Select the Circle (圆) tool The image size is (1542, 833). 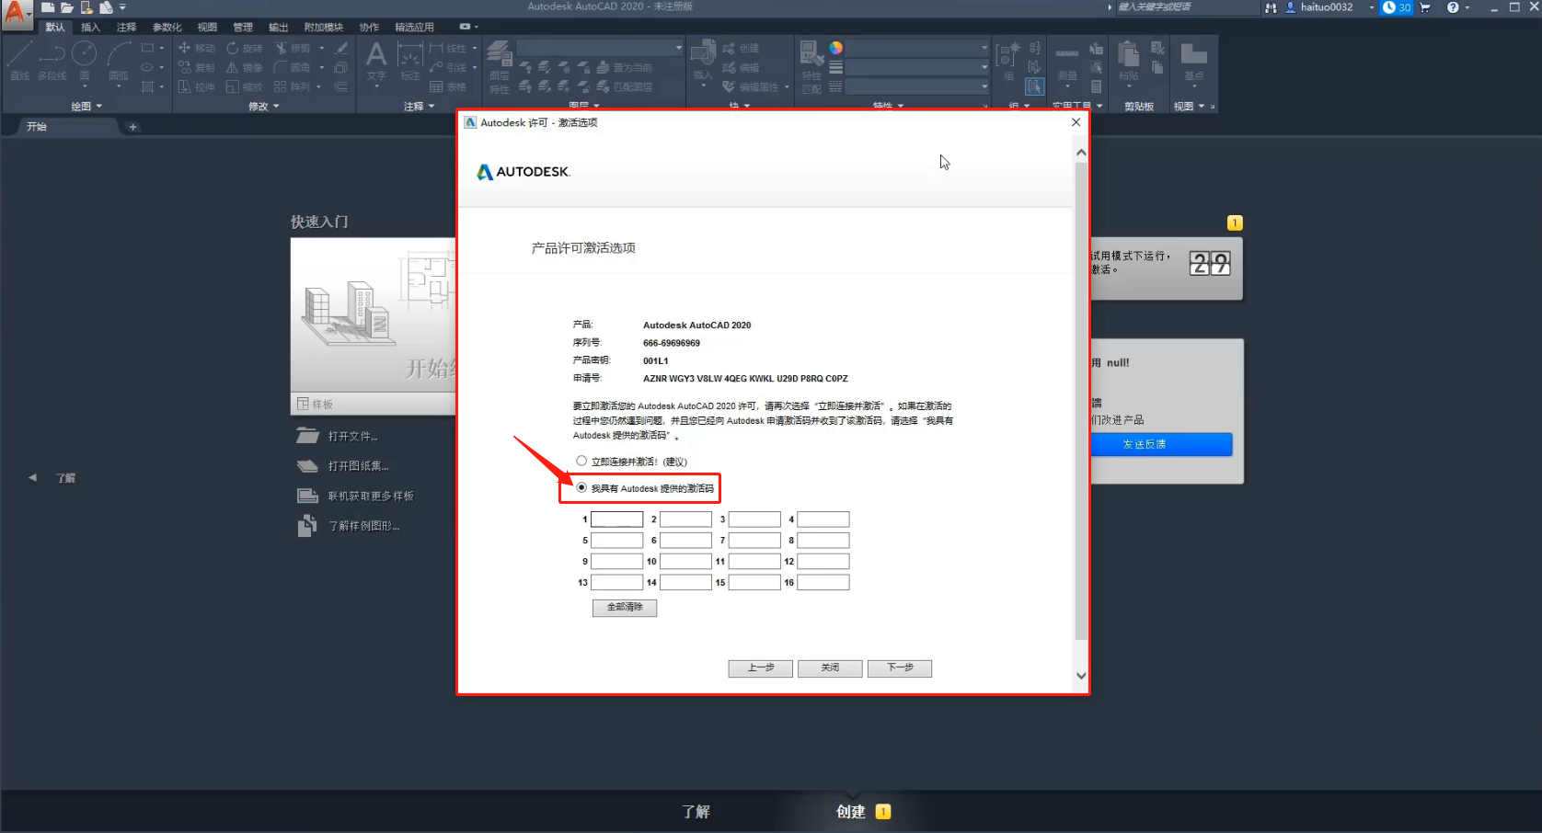85,61
